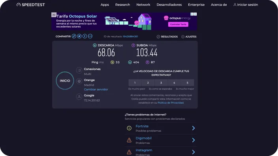
Task: Open the Digimobil service link
Action: 144,138
